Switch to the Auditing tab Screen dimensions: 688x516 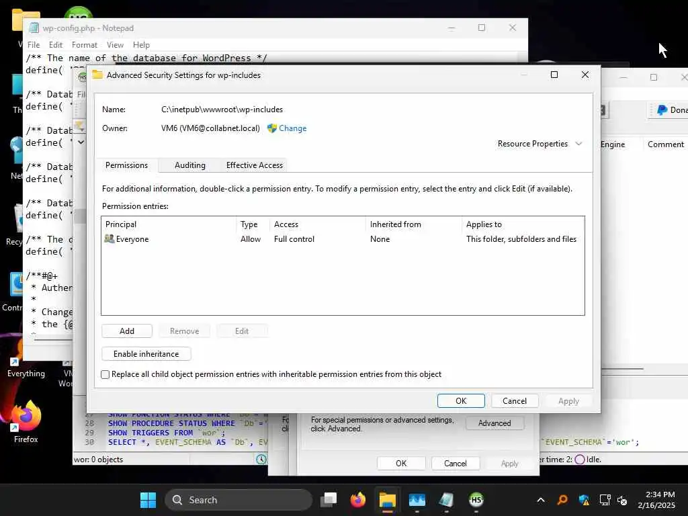pyautogui.click(x=190, y=165)
